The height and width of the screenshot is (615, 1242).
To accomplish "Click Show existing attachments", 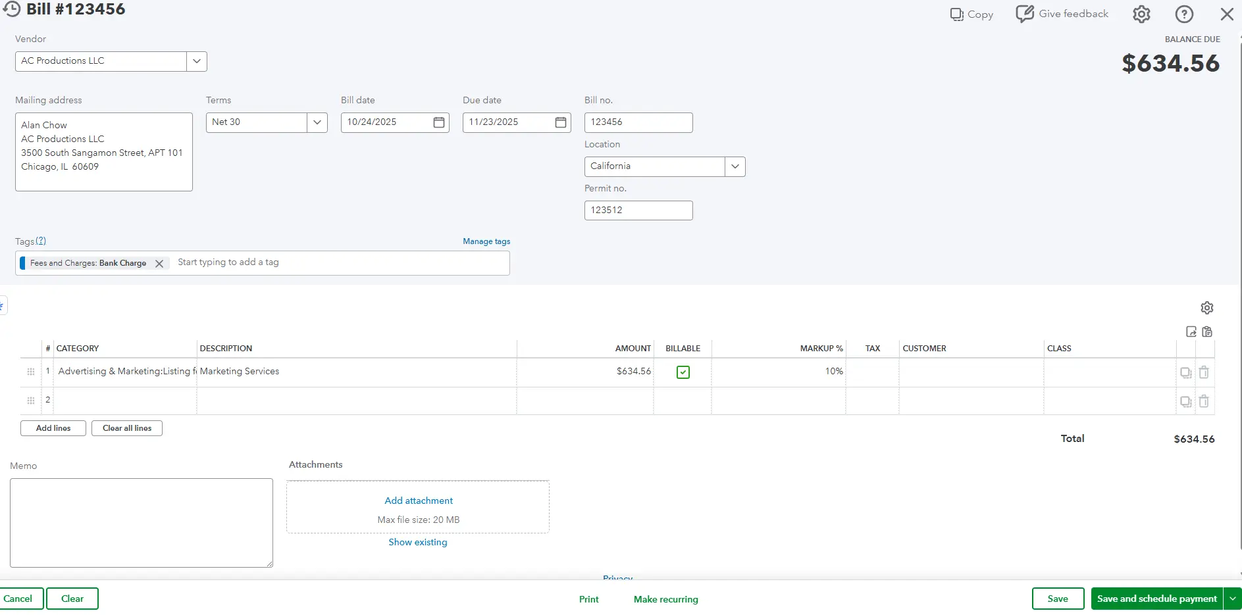I will (417, 542).
